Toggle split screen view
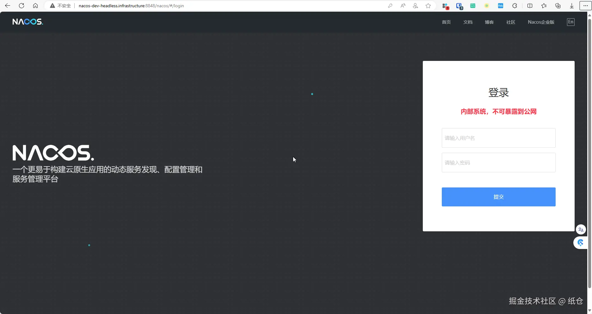Viewport: 592px width, 314px height. [x=530, y=6]
